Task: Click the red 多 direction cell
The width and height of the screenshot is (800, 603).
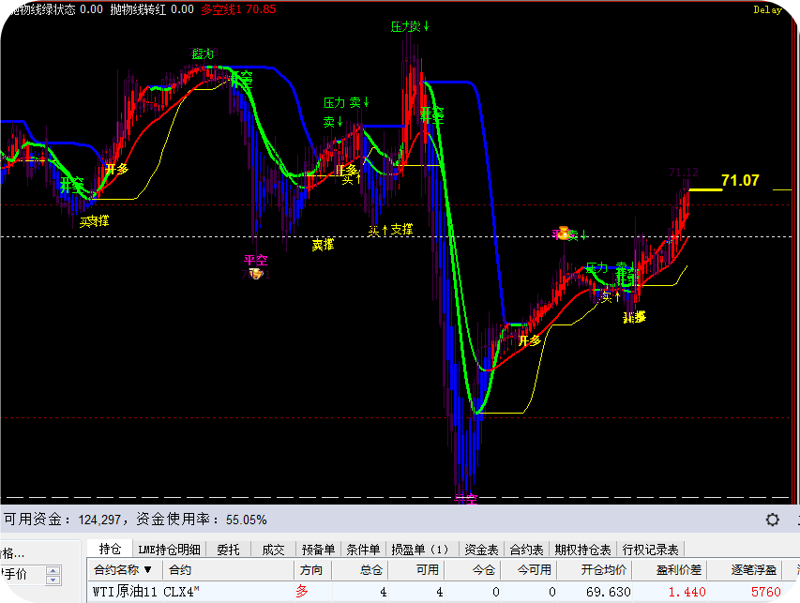Action: [302, 592]
